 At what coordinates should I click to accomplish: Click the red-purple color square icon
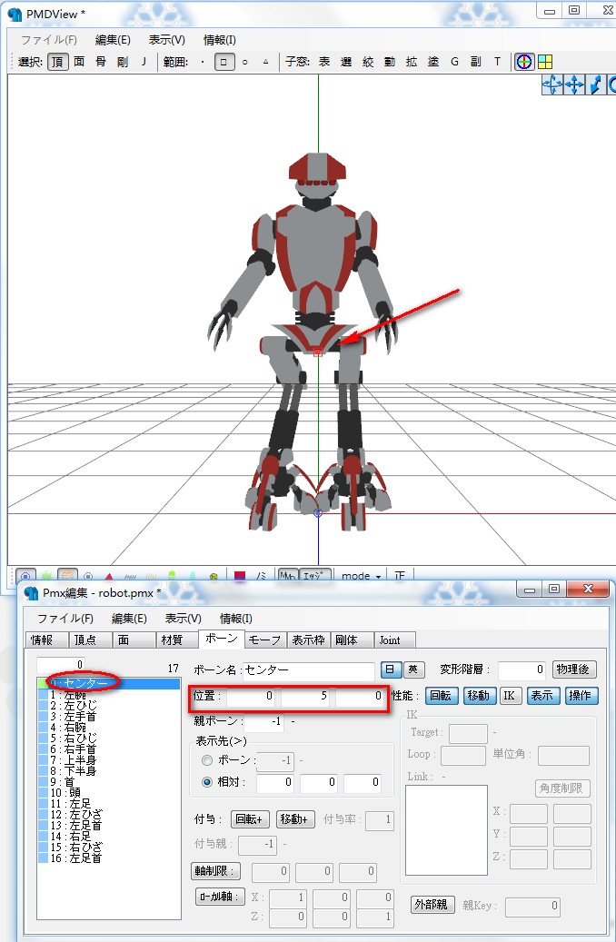coord(240,576)
